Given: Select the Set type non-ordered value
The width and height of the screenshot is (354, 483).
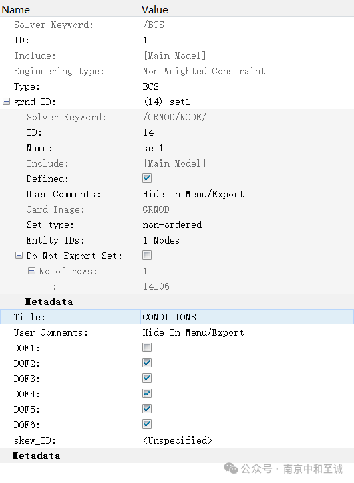Looking at the screenshot, I should (172, 225).
